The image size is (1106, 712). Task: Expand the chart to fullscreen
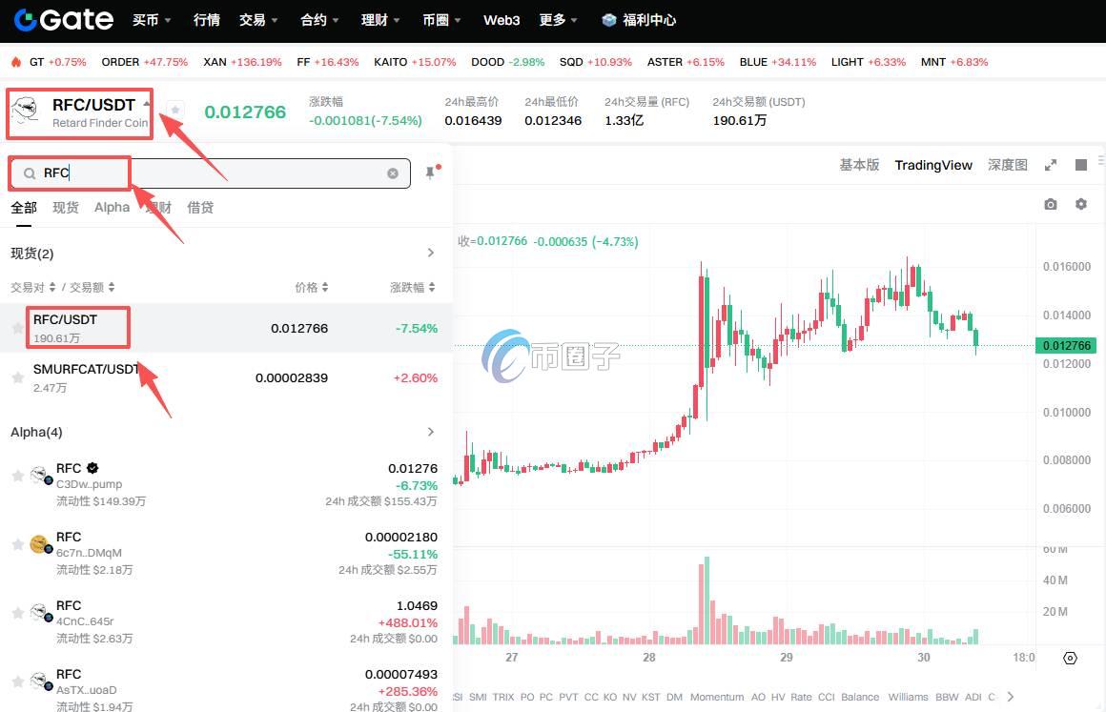pyautogui.click(x=1051, y=164)
